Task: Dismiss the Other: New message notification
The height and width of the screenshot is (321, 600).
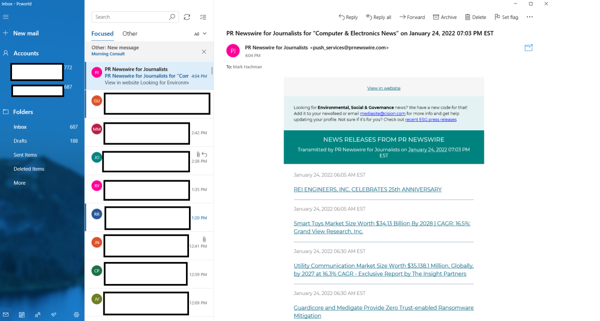Action: tap(203, 51)
